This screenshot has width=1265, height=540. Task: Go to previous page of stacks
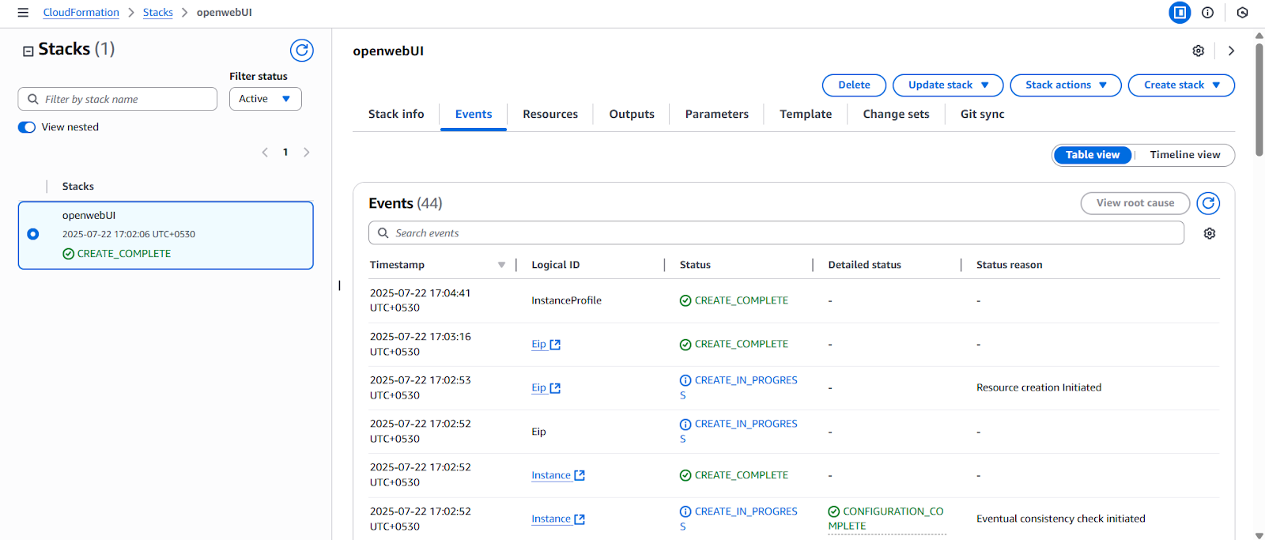pos(265,153)
